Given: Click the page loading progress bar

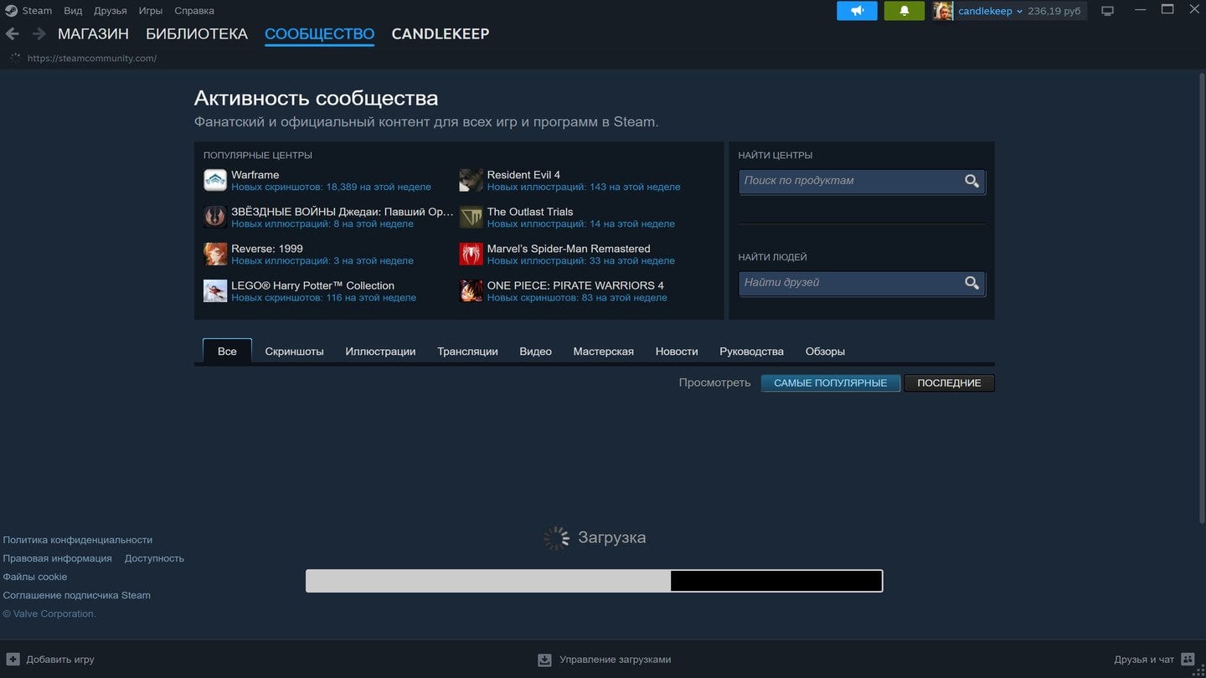Looking at the screenshot, I should [x=594, y=579].
